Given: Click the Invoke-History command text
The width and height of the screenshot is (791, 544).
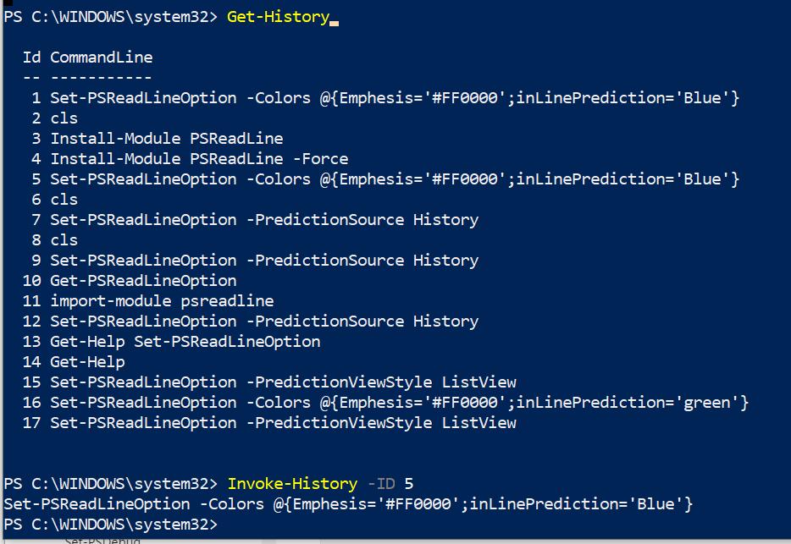Looking at the screenshot, I should pyautogui.click(x=292, y=484).
